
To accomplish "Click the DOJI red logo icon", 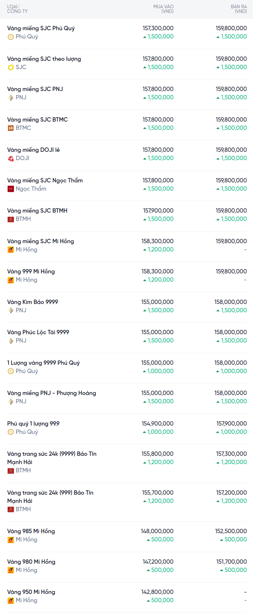I will tap(11, 158).
